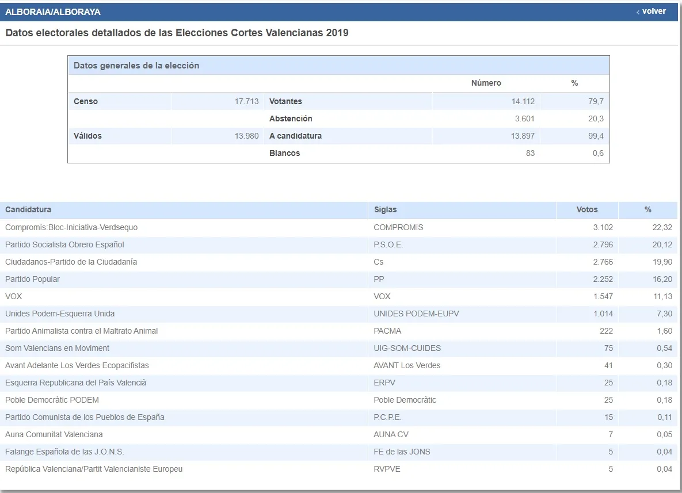Click Unides Podem votes value 1.014
The height and width of the screenshot is (493, 682).
603,314
